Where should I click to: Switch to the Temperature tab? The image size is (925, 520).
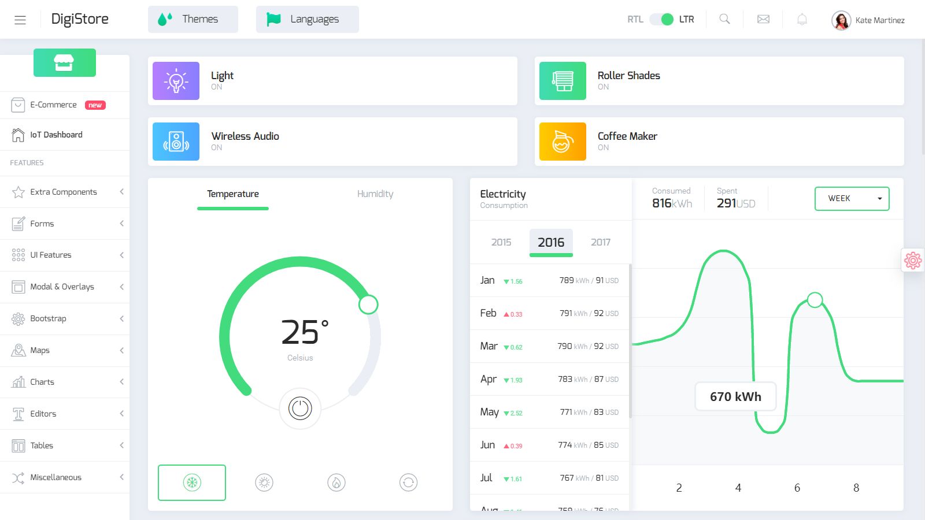click(233, 194)
